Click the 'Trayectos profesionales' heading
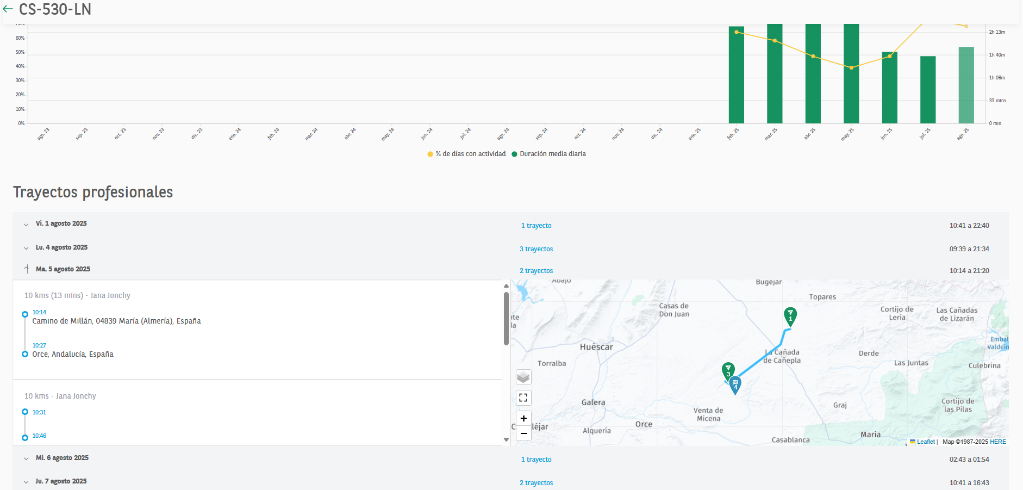1023x490 pixels. (93, 192)
